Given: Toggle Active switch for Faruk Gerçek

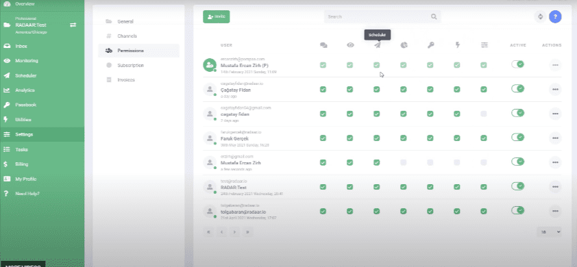Looking at the screenshot, I should click(518, 137).
